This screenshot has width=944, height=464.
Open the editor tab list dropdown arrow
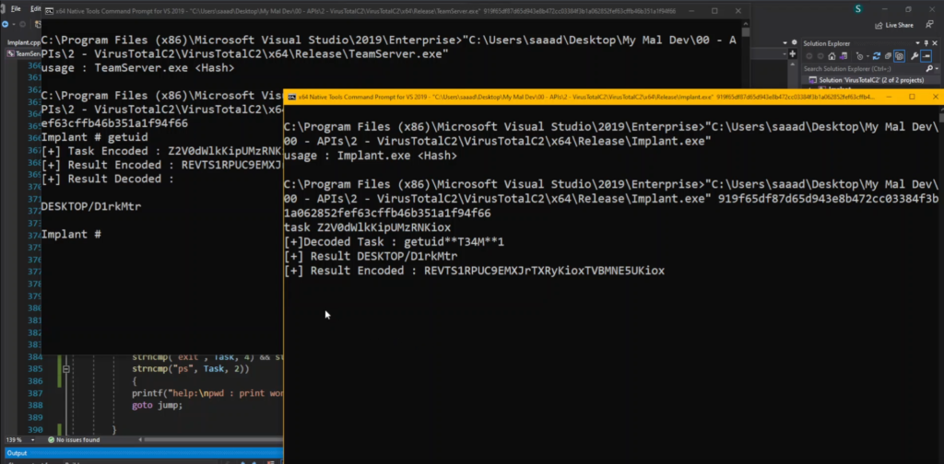pos(785,42)
